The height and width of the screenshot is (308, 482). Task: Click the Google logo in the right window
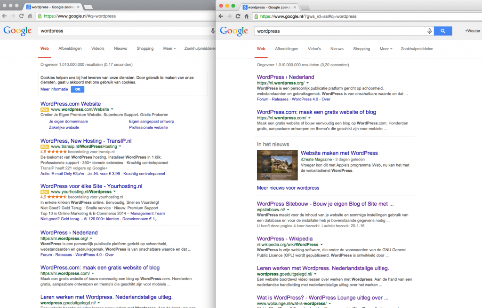click(234, 31)
